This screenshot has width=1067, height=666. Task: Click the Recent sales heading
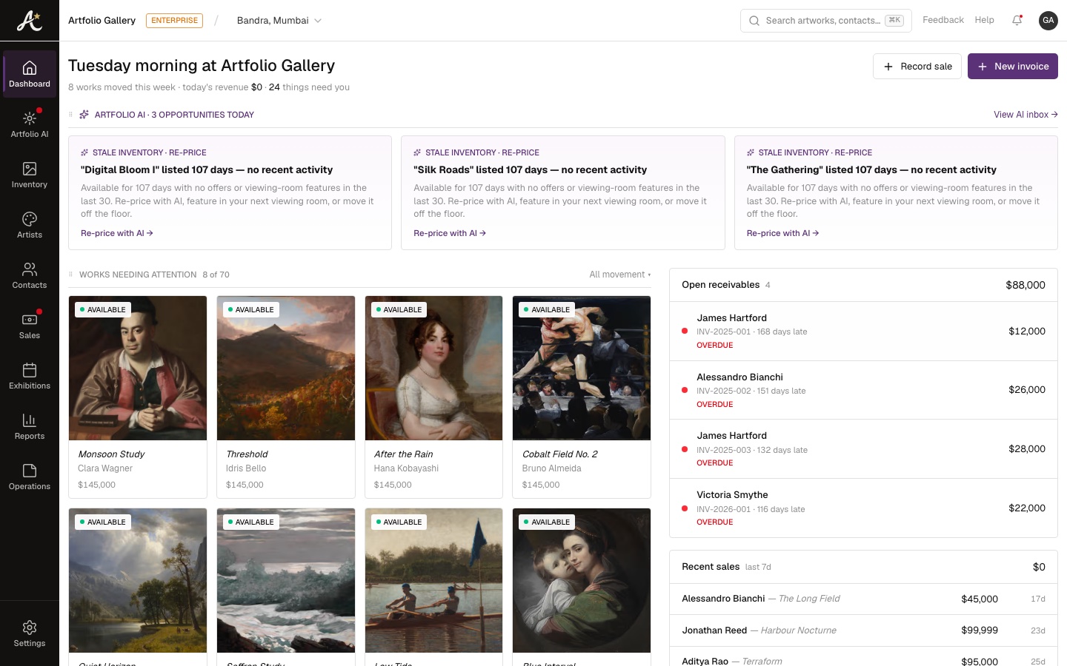click(x=711, y=567)
